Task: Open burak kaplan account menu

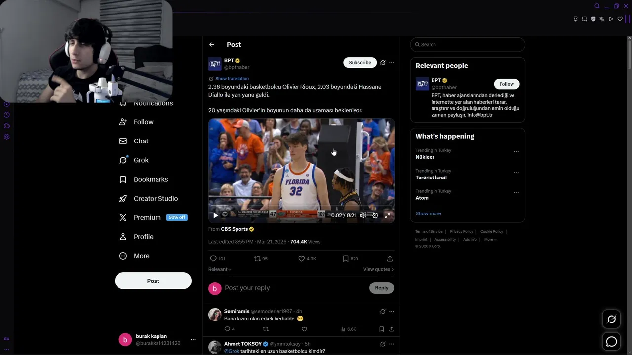Action: (158, 340)
